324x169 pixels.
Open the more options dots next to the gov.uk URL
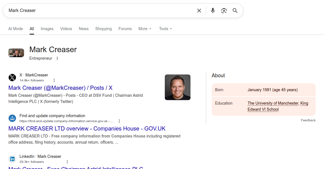coord(119,121)
